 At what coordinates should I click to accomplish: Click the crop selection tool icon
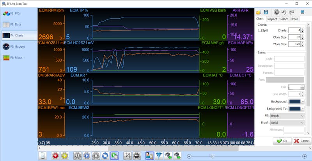tap(127, 156)
